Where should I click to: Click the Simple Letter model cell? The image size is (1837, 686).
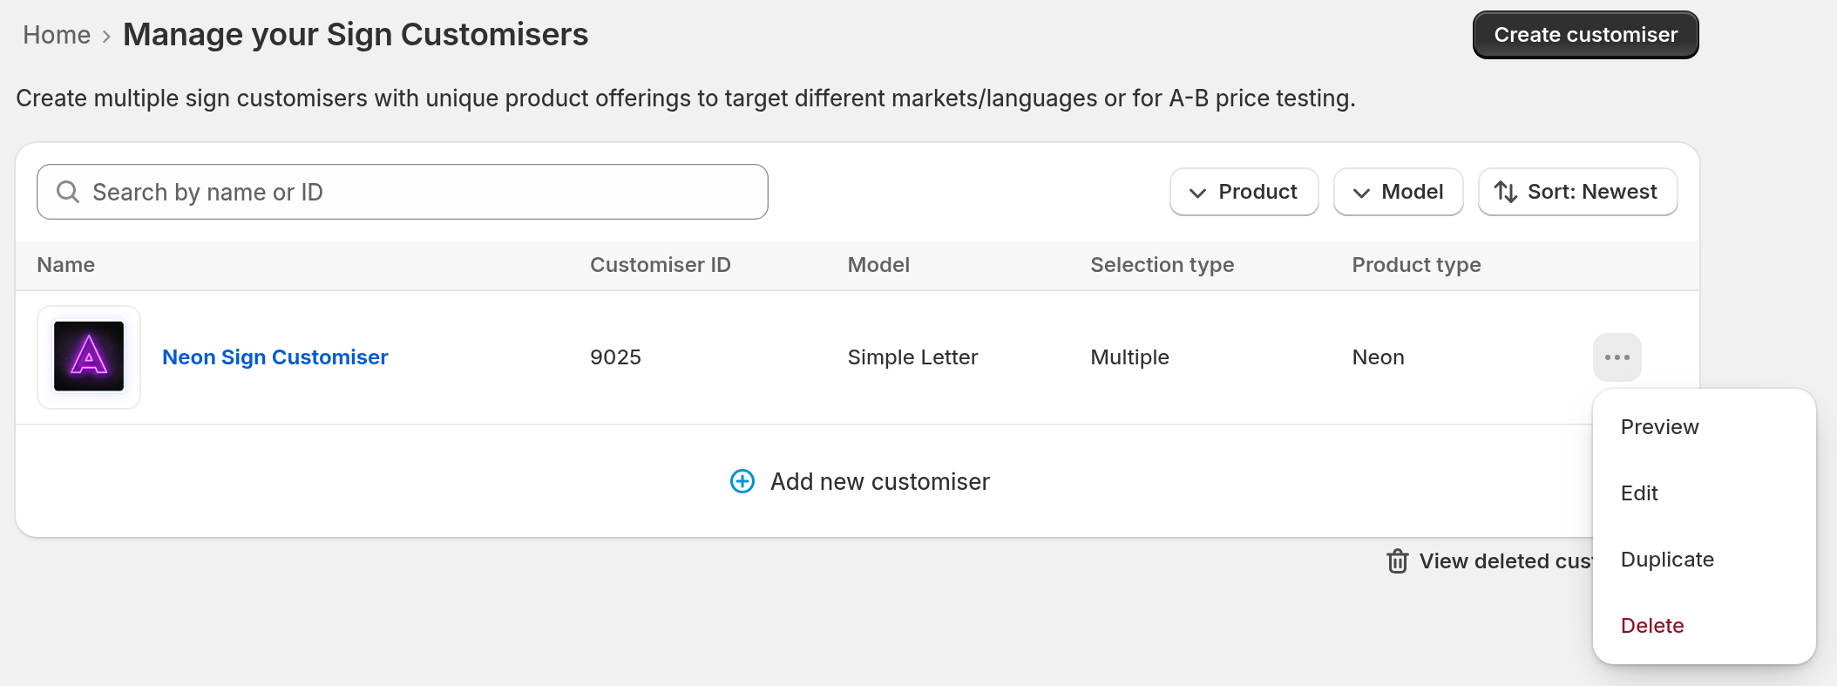912,357
